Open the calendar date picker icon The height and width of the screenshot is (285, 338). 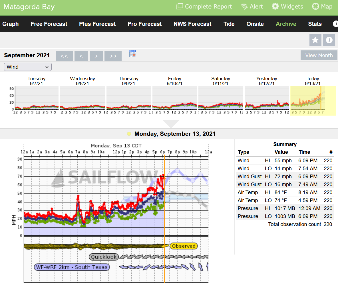click(133, 54)
